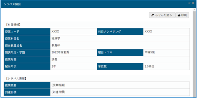Open the dialog in a new window icon
The width and height of the screenshot is (197, 98).
(190, 3)
